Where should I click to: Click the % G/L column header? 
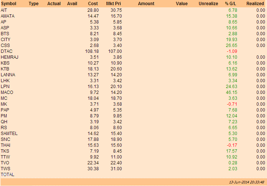pos(231,4)
